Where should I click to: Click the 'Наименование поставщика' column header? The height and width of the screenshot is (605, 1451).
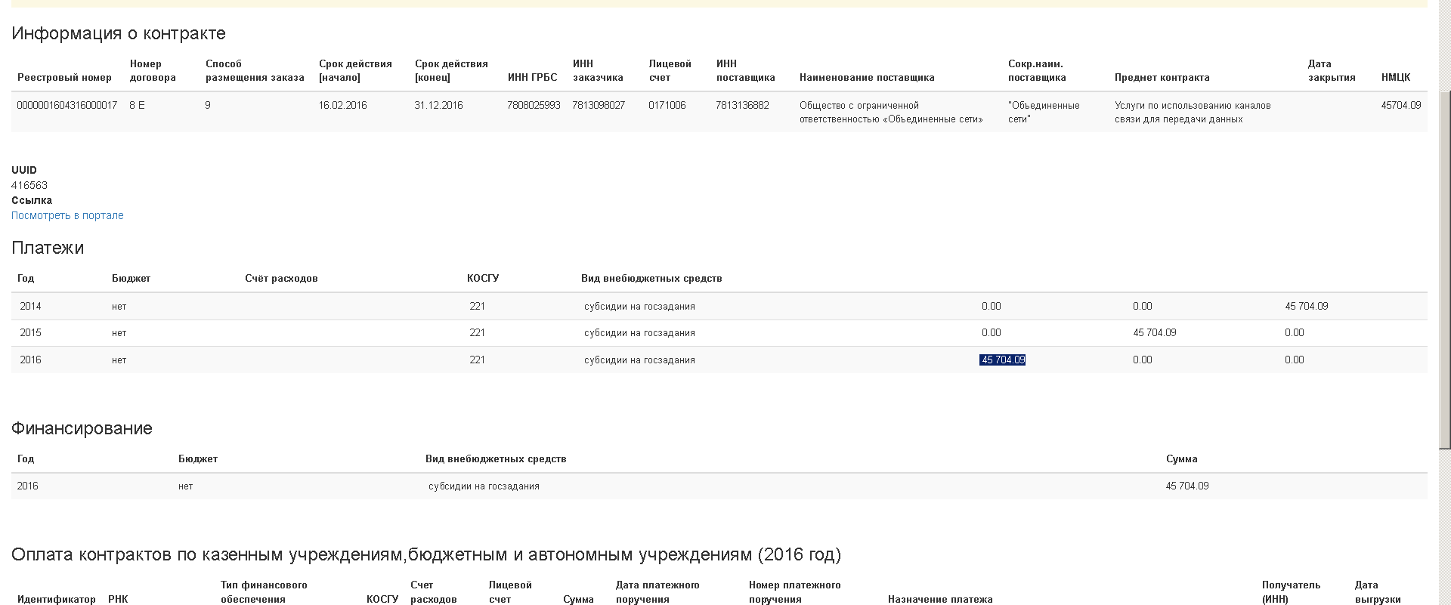coord(867,78)
